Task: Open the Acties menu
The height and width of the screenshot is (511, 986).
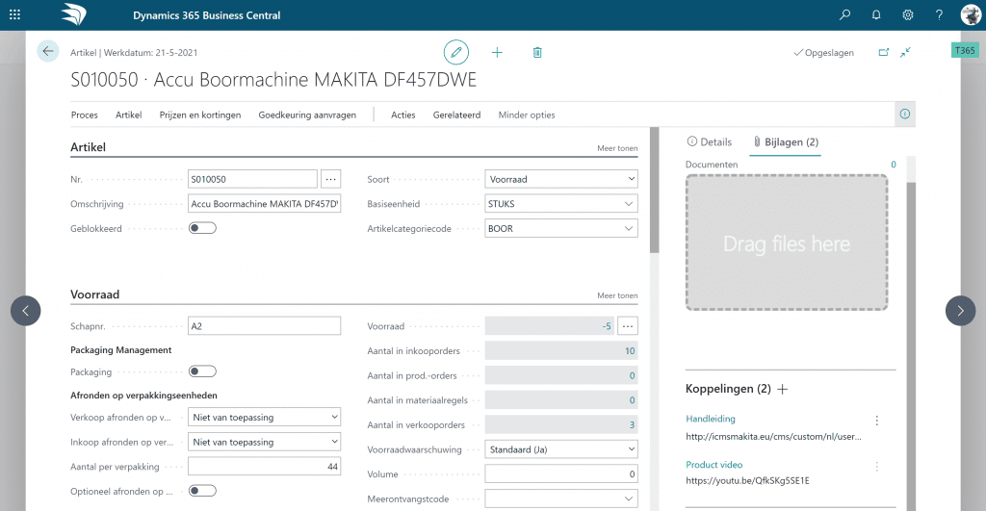Action: [403, 115]
